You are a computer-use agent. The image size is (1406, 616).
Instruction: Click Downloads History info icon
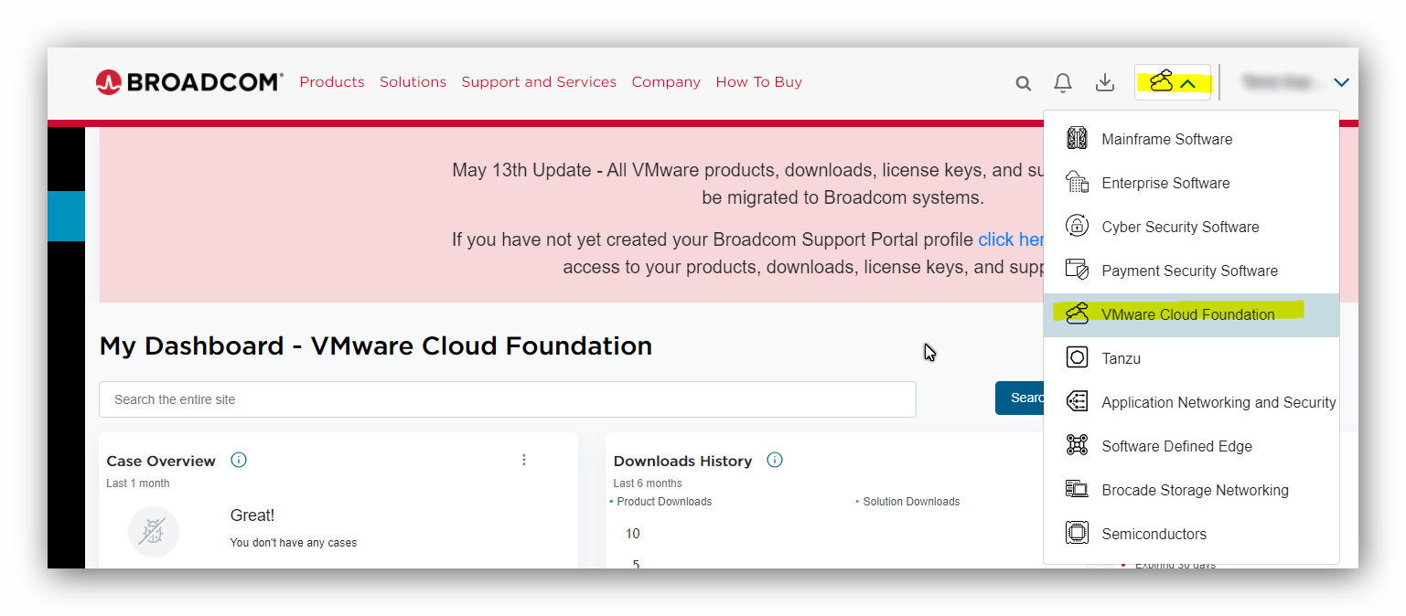pyautogui.click(x=775, y=460)
